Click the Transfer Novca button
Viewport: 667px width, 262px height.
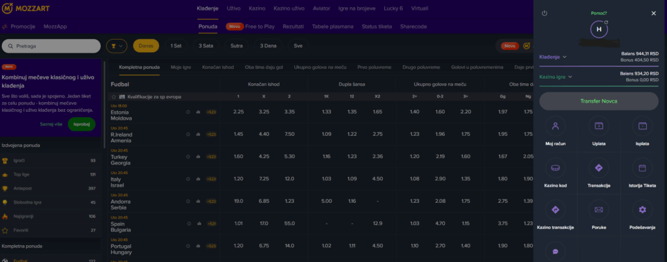[599, 101]
